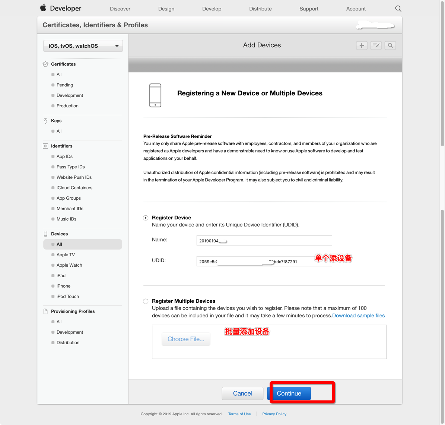Click the search devices icon in toolbar
The image size is (445, 425).
pos(390,45)
